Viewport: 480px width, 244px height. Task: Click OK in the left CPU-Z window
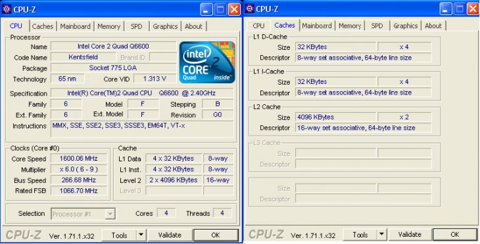(216, 235)
